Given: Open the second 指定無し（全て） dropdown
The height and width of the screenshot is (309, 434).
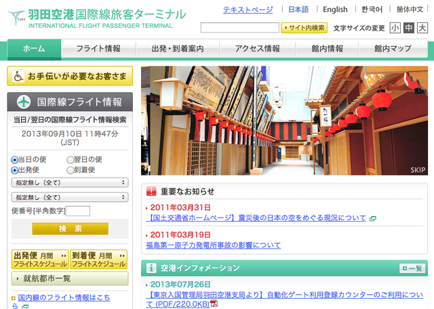Looking at the screenshot, I should click(x=70, y=197).
